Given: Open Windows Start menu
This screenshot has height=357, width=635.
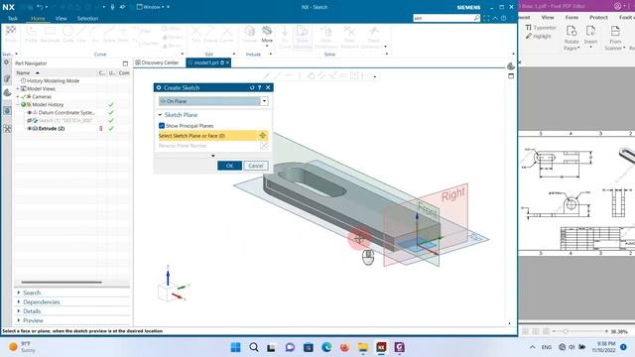Looking at the screenshot, I should tap(235, 347).
